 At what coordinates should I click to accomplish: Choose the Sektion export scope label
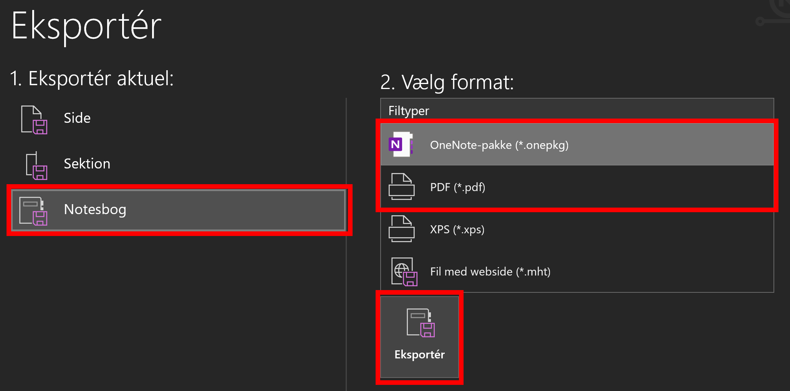pyautogui.click(x=87, y=164)
